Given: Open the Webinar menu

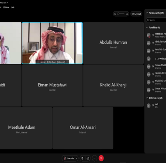Looking at the screenshot, I should click(6, 7).
